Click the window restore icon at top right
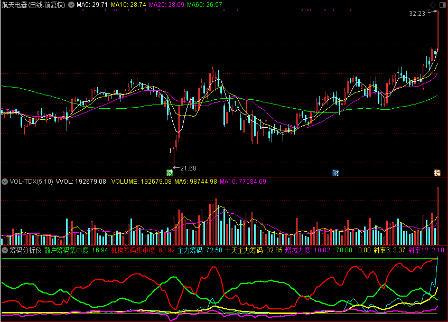 click(443, 5)
